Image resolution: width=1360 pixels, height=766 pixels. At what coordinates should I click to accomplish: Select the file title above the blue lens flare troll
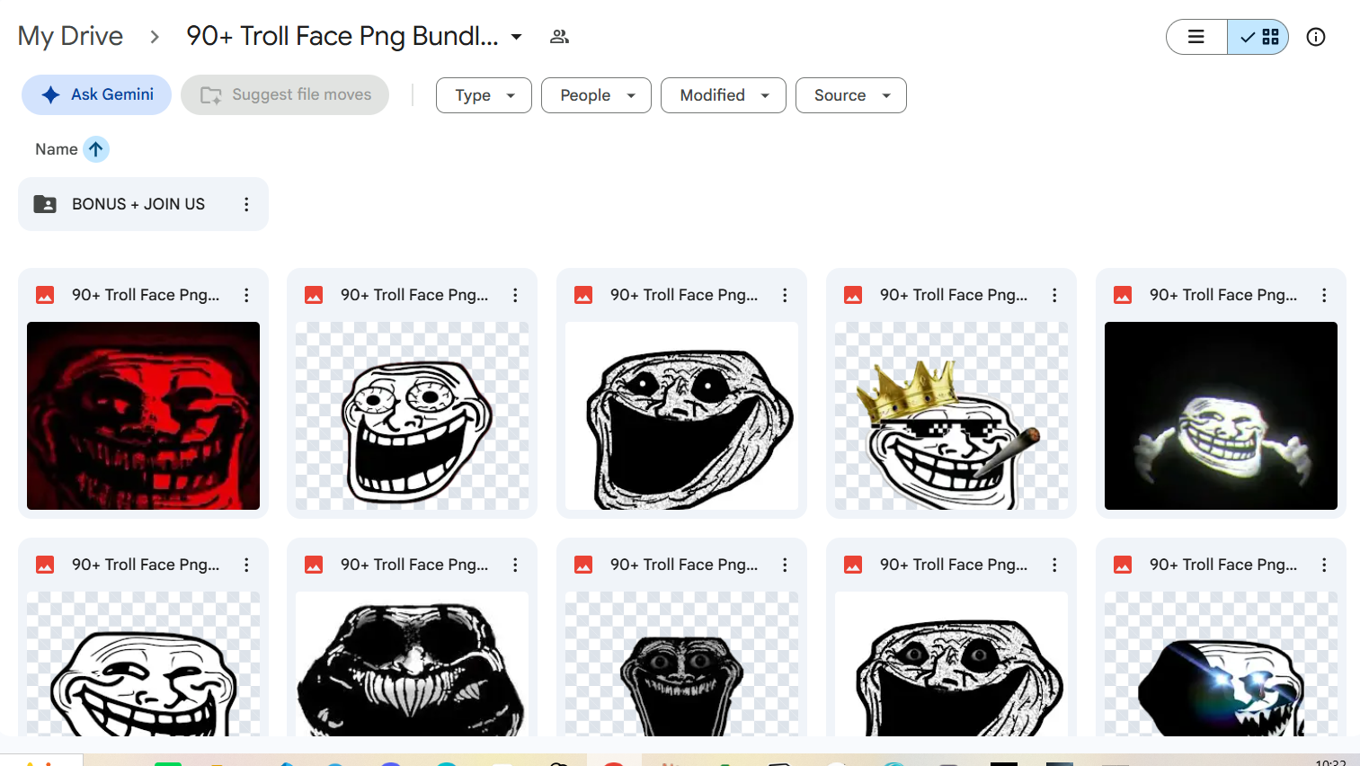pyautogui.click(x=1223, y=565)
